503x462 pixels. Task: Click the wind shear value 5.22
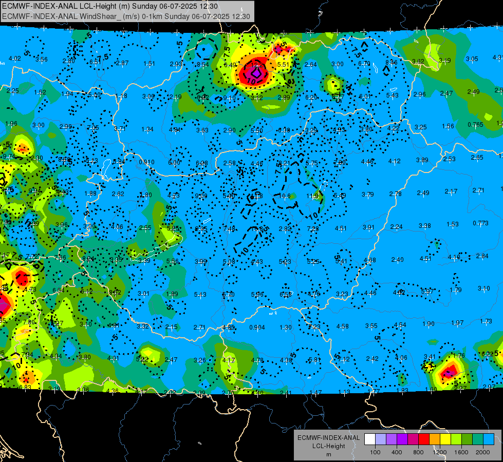coord(142,359)
